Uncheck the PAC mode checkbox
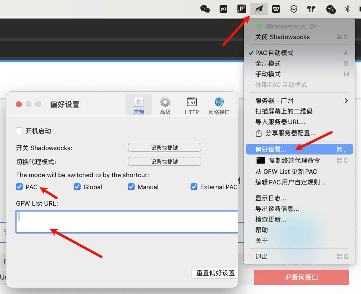The height and width of the screenshot is (294, 361). coord(19,187)
